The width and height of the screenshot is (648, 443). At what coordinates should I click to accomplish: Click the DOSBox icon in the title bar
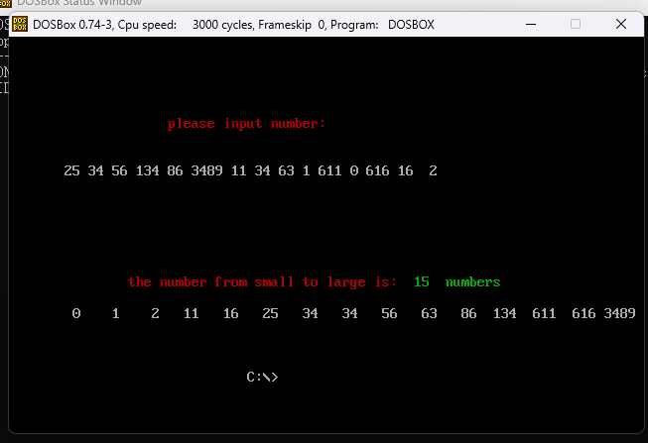pos(20,24)
